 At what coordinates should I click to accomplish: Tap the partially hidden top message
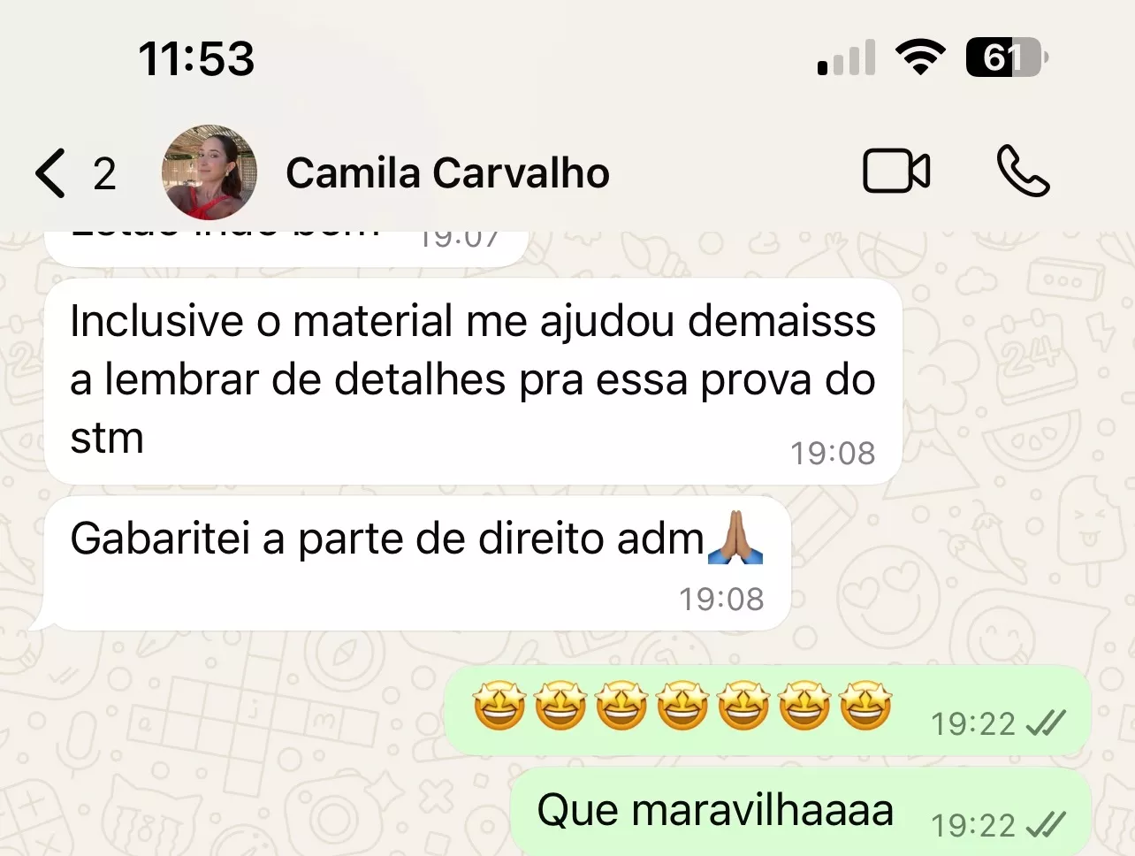(286, 248)
